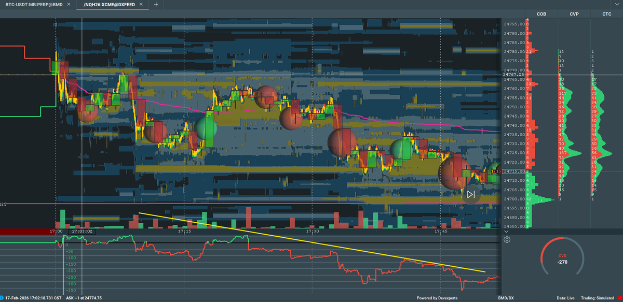This screenshot has height=302, width=623.
Task: Open chart settings via the gear icon
Action: [x=506, y=239]
